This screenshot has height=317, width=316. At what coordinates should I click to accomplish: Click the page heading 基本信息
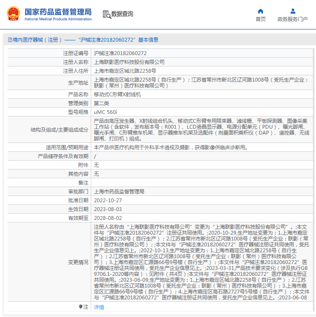click(x=148, y=40)
